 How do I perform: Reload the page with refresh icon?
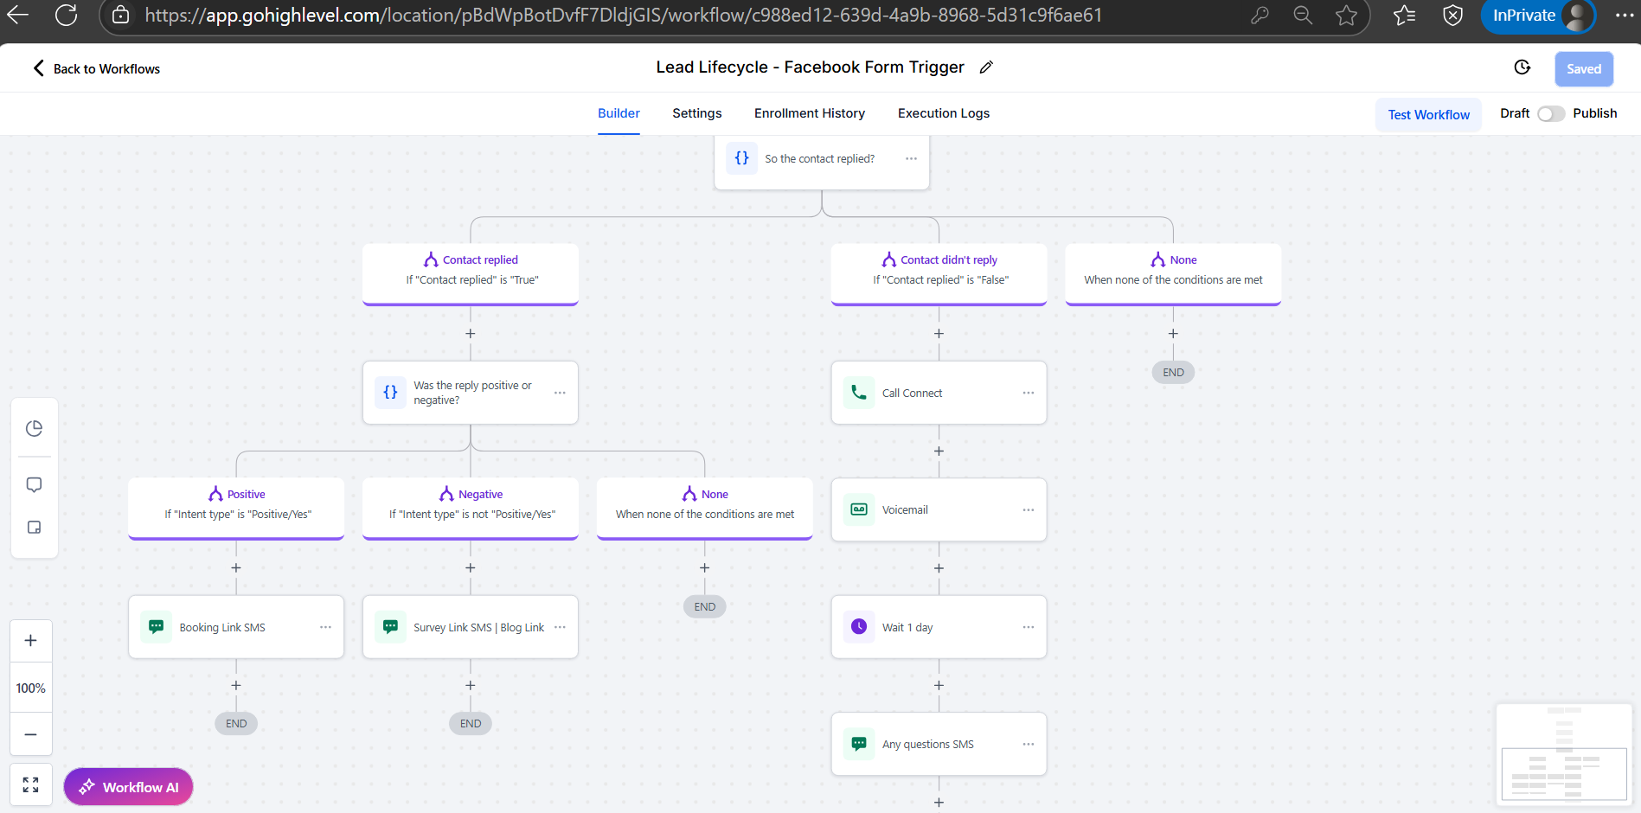coord(67,15)
